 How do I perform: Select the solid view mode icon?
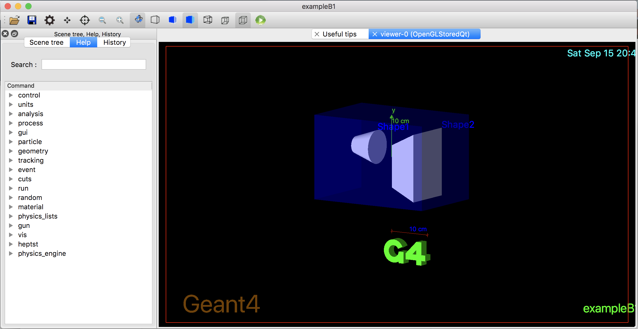pyautogui.click(x=189, y=20)
